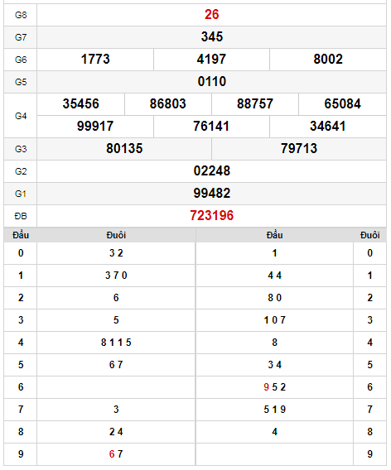
Task: Pick G6 number 8002
Action: pyautogui.click(x=328, y=59)
